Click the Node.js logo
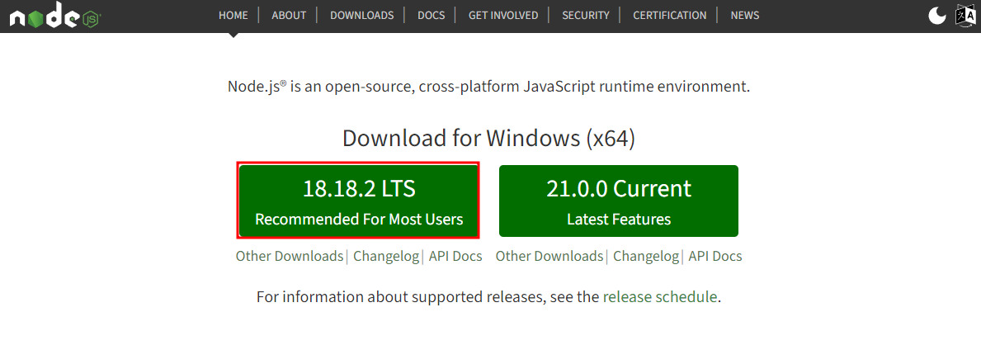 pos(55,16)
